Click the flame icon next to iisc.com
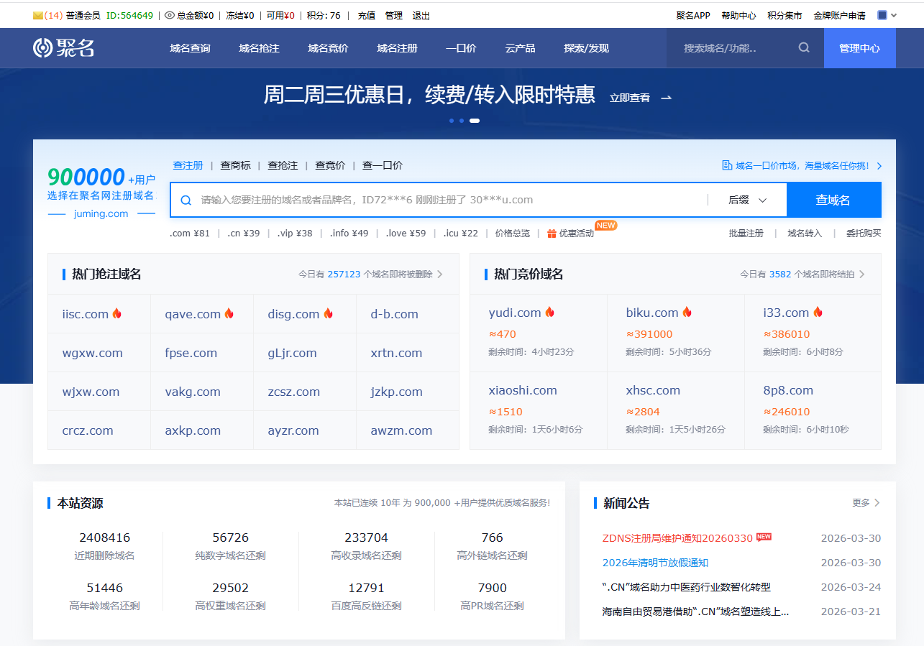This screenshot has width=924, height=646. click(x=116, y=313)
